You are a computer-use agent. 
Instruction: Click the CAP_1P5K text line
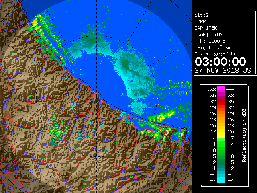pos(206,28)
